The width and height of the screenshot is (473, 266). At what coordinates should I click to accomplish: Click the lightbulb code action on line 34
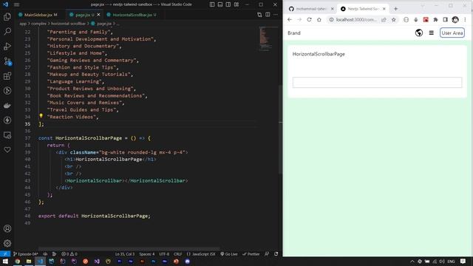(x=41, y=116)
